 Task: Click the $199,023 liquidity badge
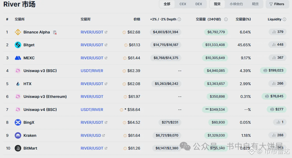273,70
